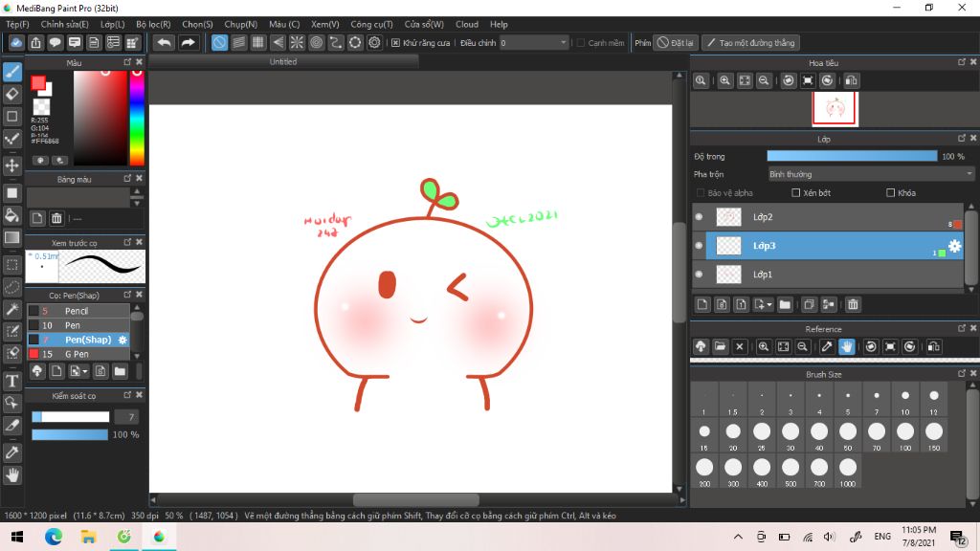Screen dimensions: 980x551
Task: Click the horizontal canvas scrollbar
Action: click(415, 500)
